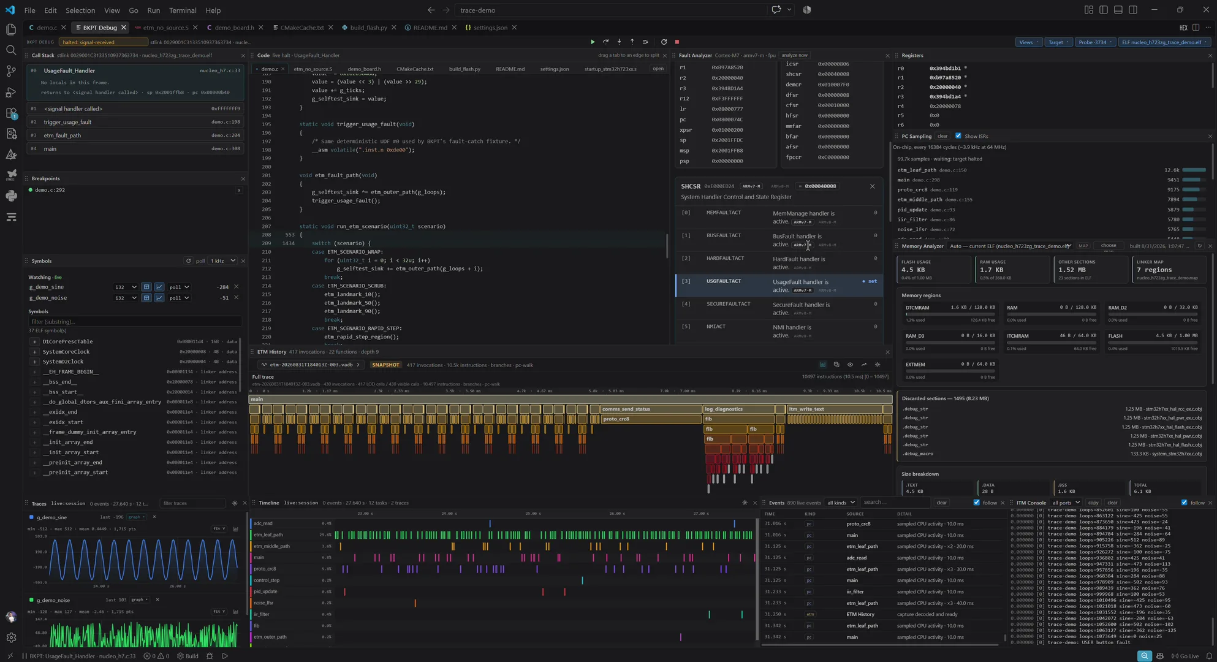This screenshot has width=1217, height=662.
Task: Open Timeline panel settings gear
Action: tap(745, 503)
